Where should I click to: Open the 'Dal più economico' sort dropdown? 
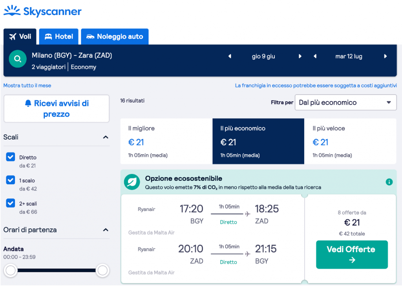(x=345, y=103)
